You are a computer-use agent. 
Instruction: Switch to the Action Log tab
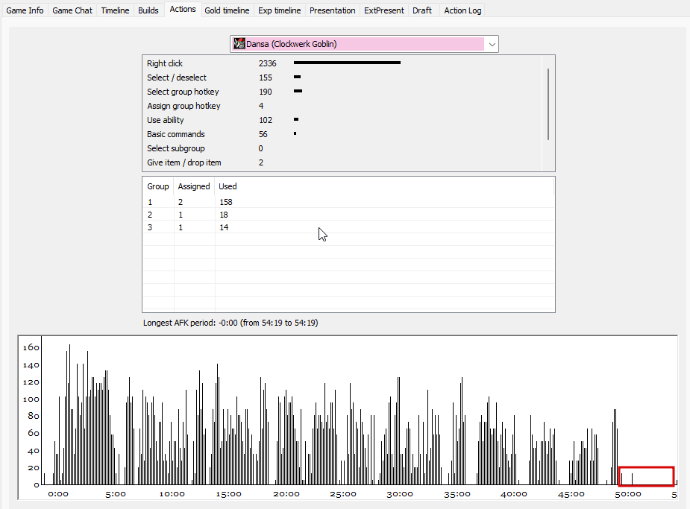[462, 10]
